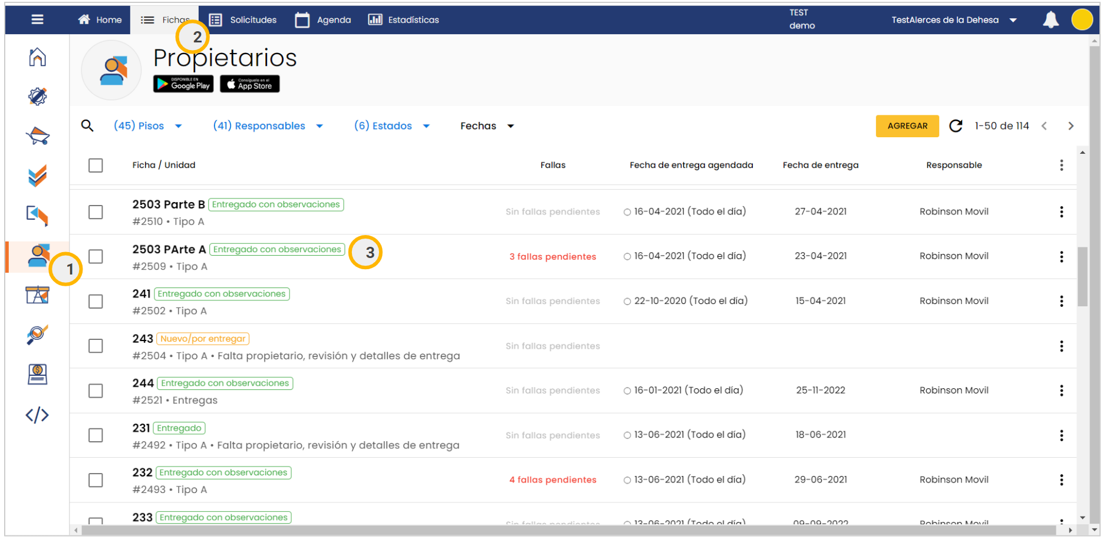The width and height of the screenshot is (1103, 539).
Task: Check the box for unit 241
Action: (96, 302)
